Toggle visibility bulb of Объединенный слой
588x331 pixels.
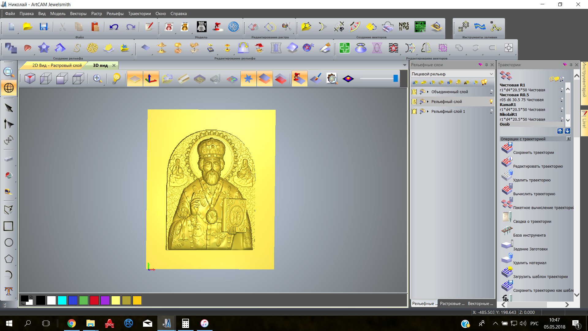pyautogui.click(x=491, y=92)
